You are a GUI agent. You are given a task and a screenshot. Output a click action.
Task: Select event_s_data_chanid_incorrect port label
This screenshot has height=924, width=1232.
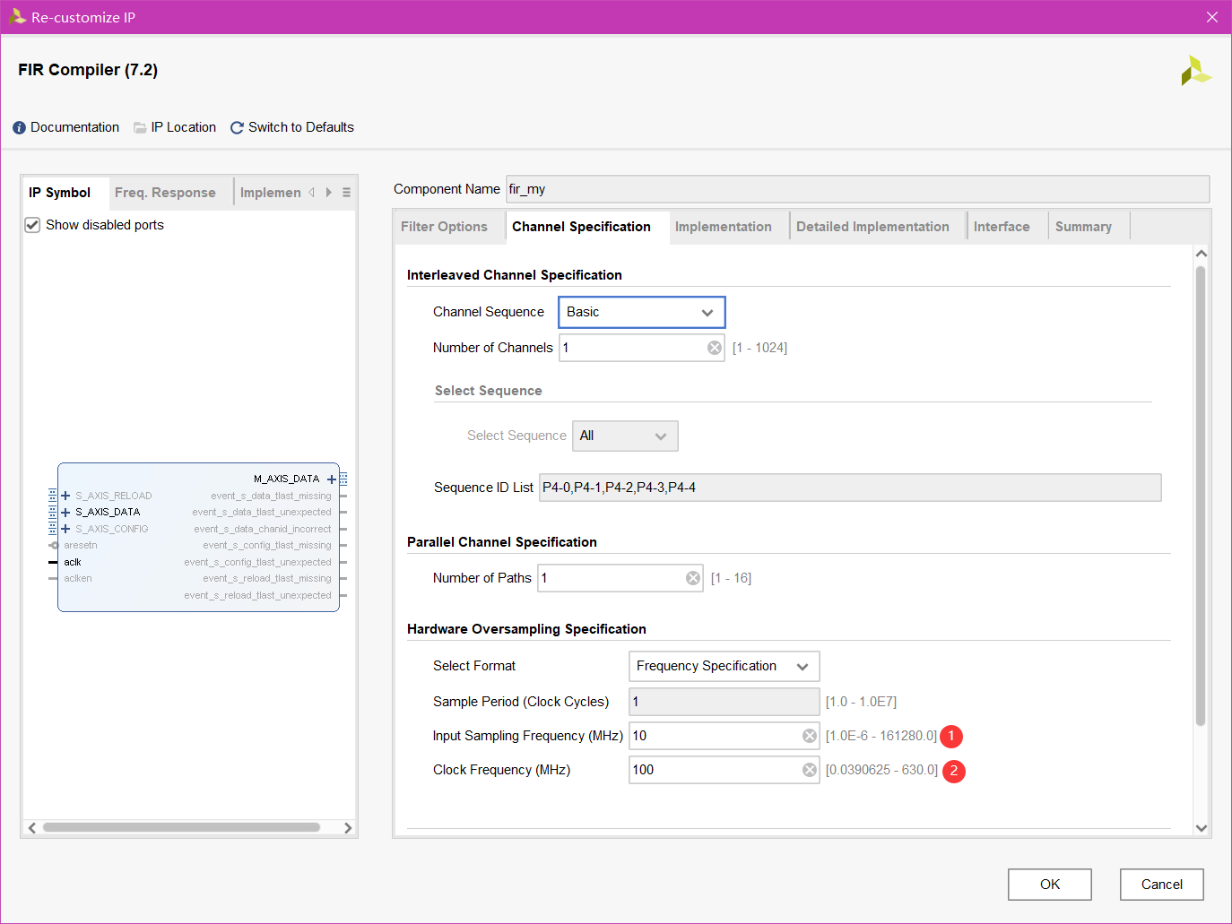click(263, 530)
